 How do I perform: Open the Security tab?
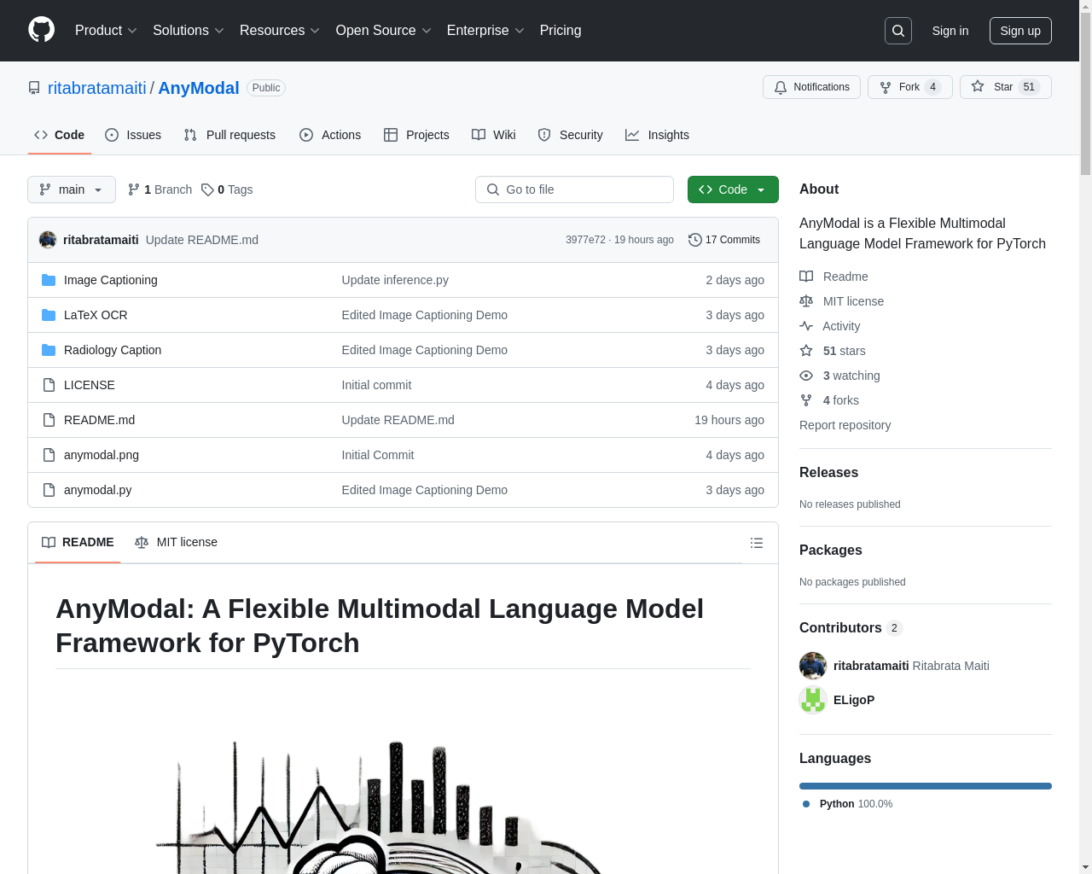[571, 135]
